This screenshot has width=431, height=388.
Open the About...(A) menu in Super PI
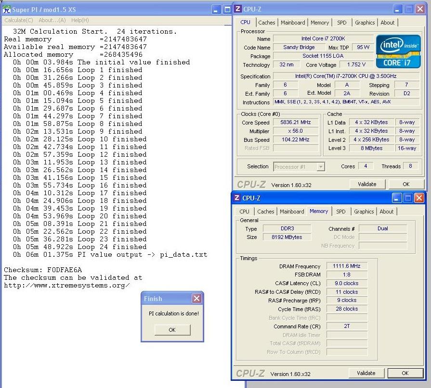pyautogui.click(x=52, y=20)
